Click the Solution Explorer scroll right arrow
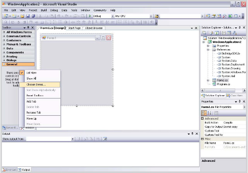248x173 pixels. tap(245, 91)
